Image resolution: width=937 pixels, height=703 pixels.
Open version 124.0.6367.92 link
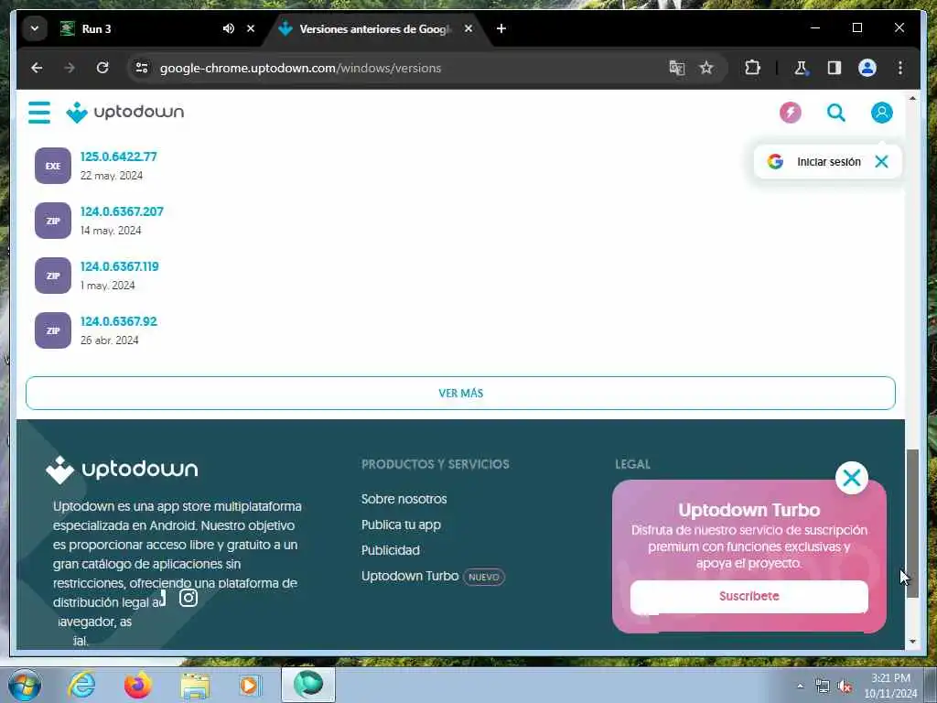(x=118, y=321)
